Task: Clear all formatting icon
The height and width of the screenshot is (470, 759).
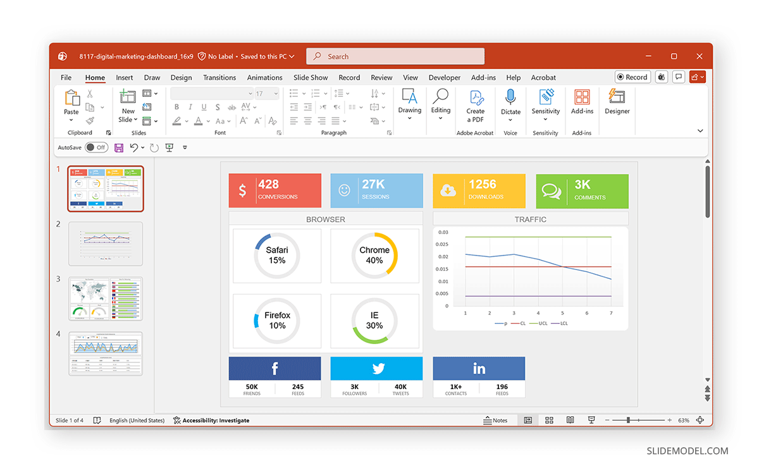Action: pos(273,121)
